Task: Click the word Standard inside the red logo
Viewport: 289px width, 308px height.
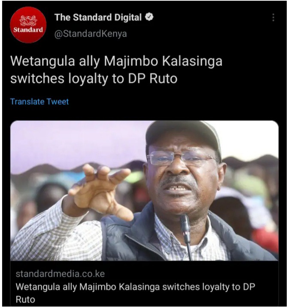Action: point(28,30)
